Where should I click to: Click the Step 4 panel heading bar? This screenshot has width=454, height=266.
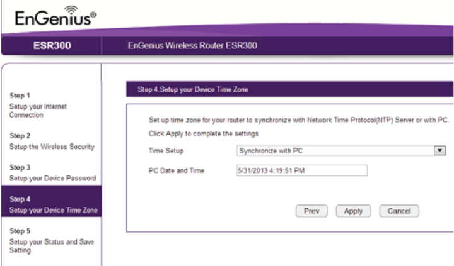tap(290, 89)
